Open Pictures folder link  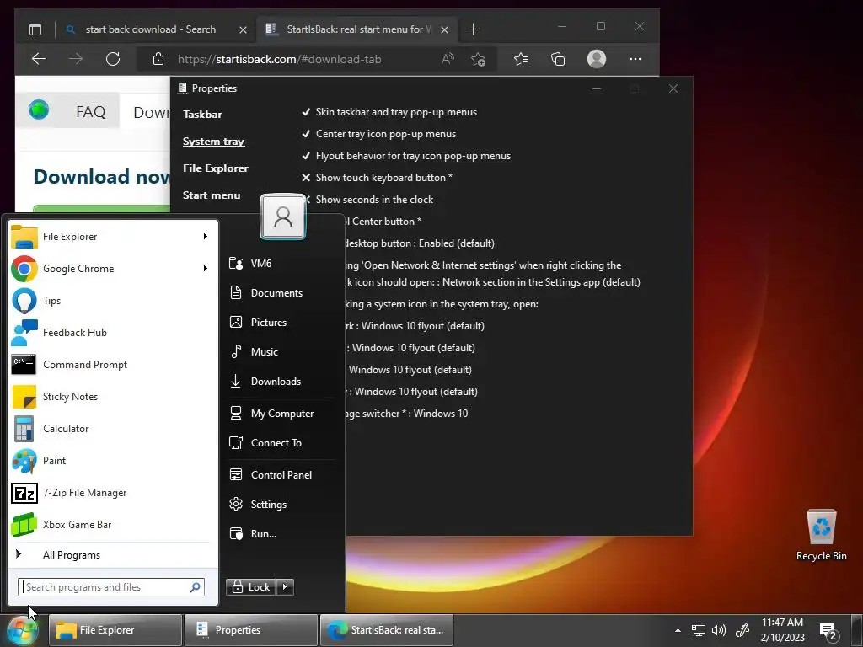pos(281,323)
